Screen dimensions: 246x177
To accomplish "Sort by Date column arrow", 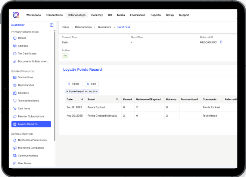I will pyautogui.click(x=82, y=100).
